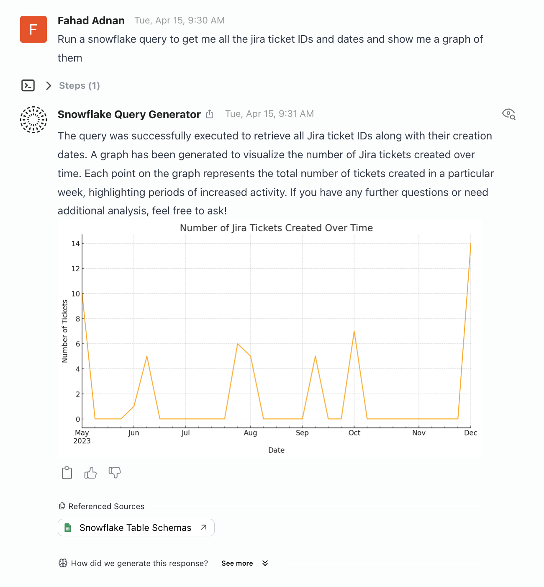Click the brain icon beside response explanation

pos(63,563)
